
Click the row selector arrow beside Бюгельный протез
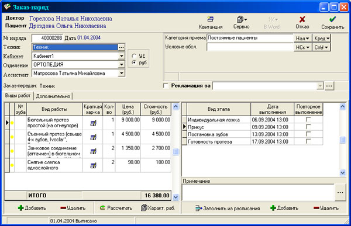tap(7, 123)
